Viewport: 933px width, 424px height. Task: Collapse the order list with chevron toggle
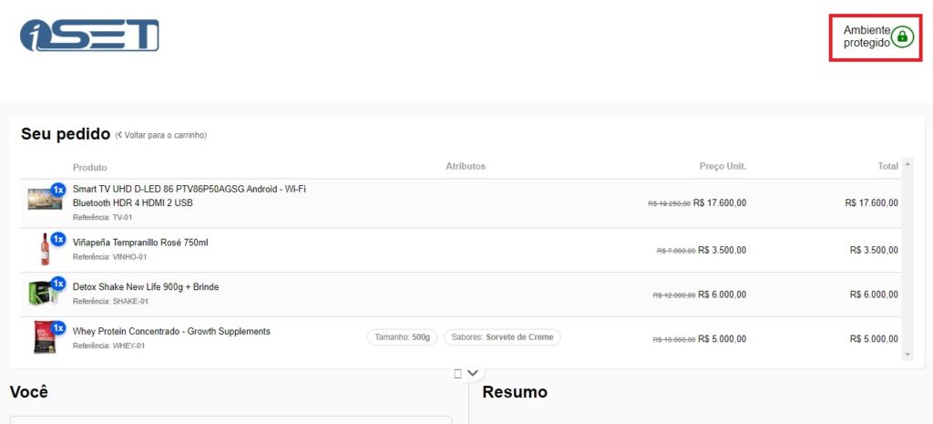474,373
